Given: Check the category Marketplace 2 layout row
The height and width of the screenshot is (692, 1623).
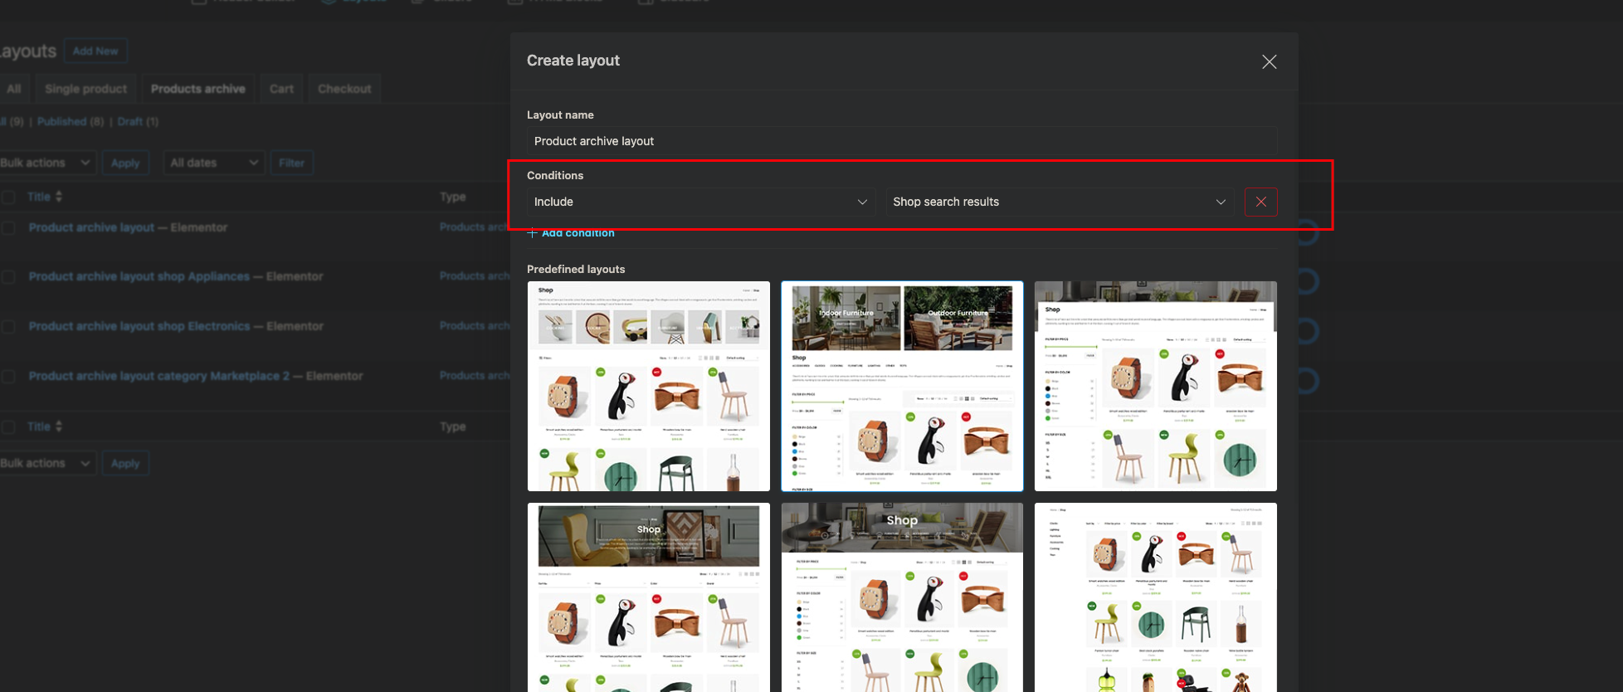Looking at the screenshot, I should click(8, 376).
